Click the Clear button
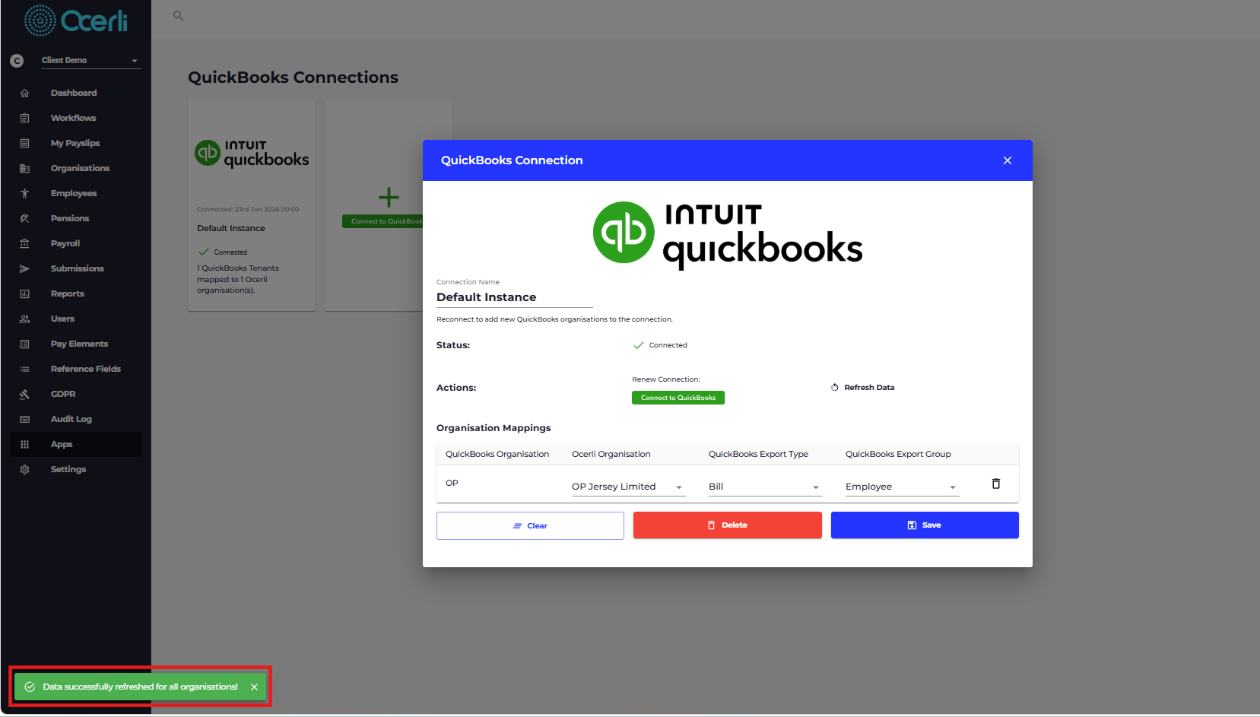1260x717 pixels. [530, 525]
